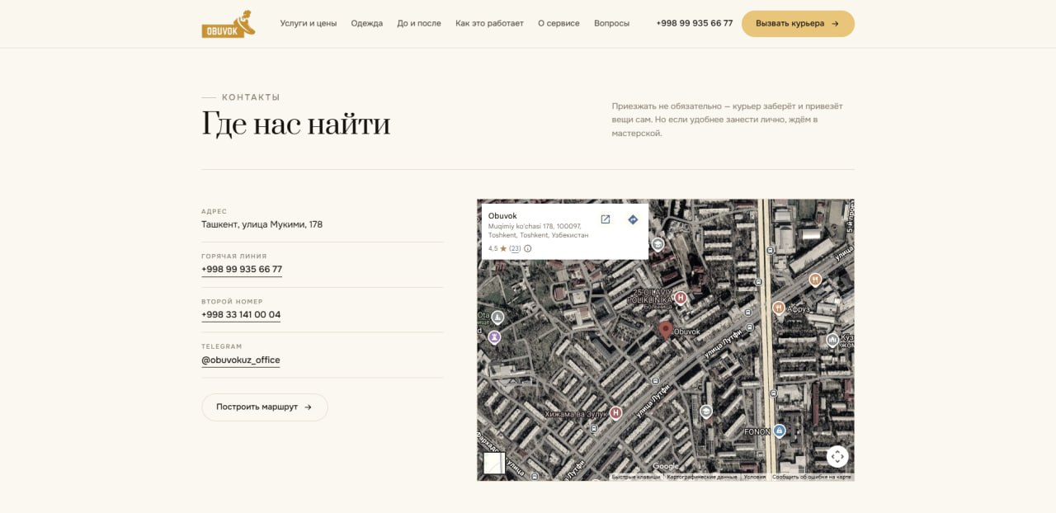The width and height of the screenshot is (1056, 513).
Task: Click the Условия link on the map
Action: coord(755,477)
